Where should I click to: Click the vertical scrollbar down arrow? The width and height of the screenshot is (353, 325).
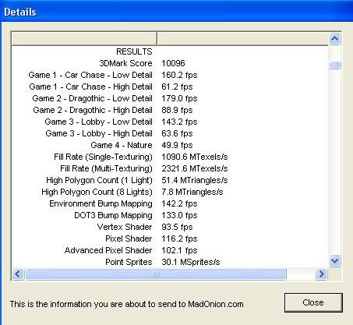pos(335,260)
